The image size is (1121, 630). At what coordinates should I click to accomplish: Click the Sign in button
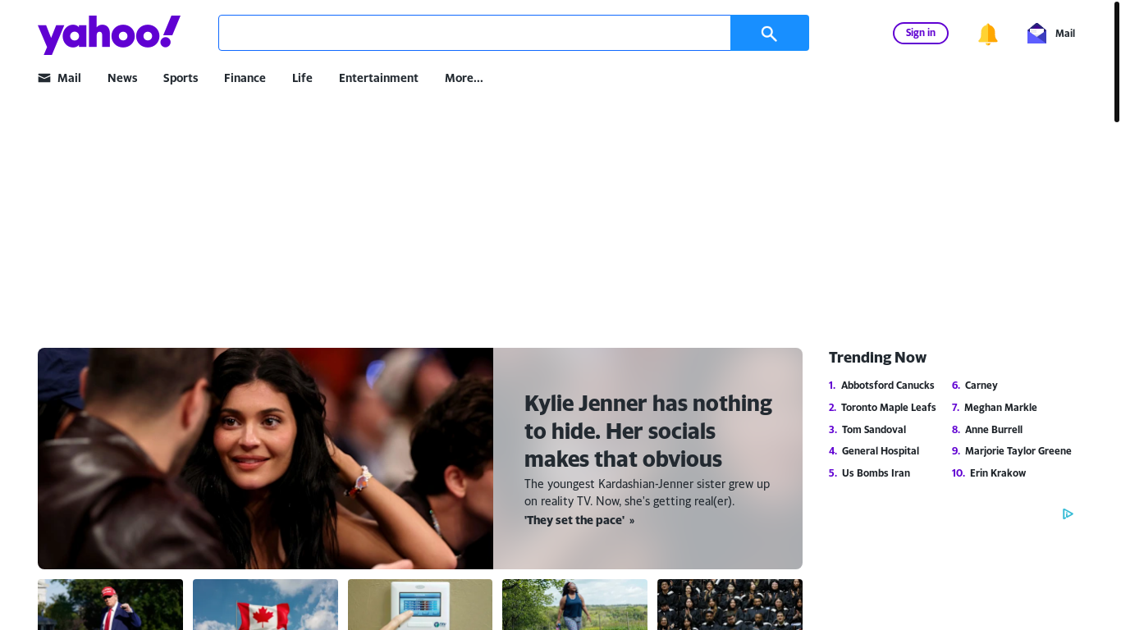(921, 33)
